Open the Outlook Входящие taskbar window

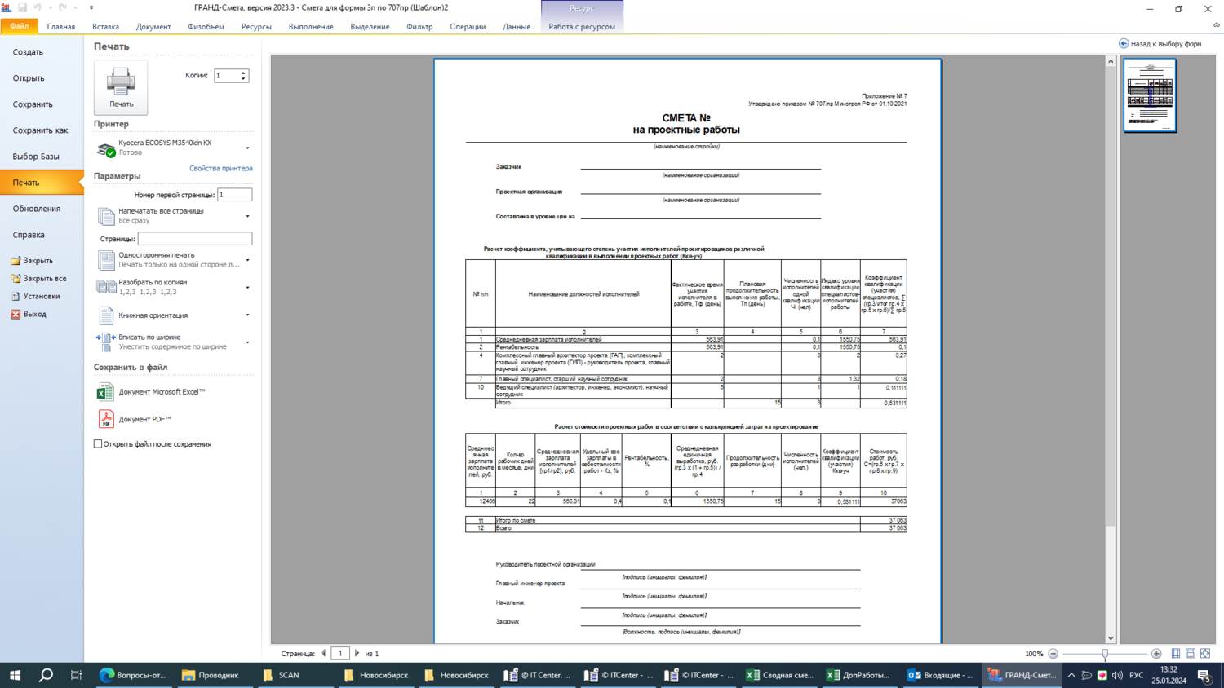pos(940,675)
